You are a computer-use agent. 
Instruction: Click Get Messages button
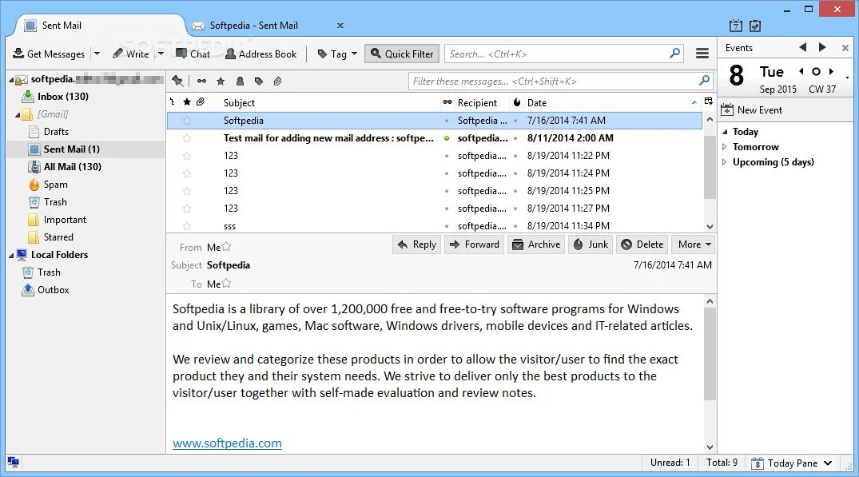point(49,54)
